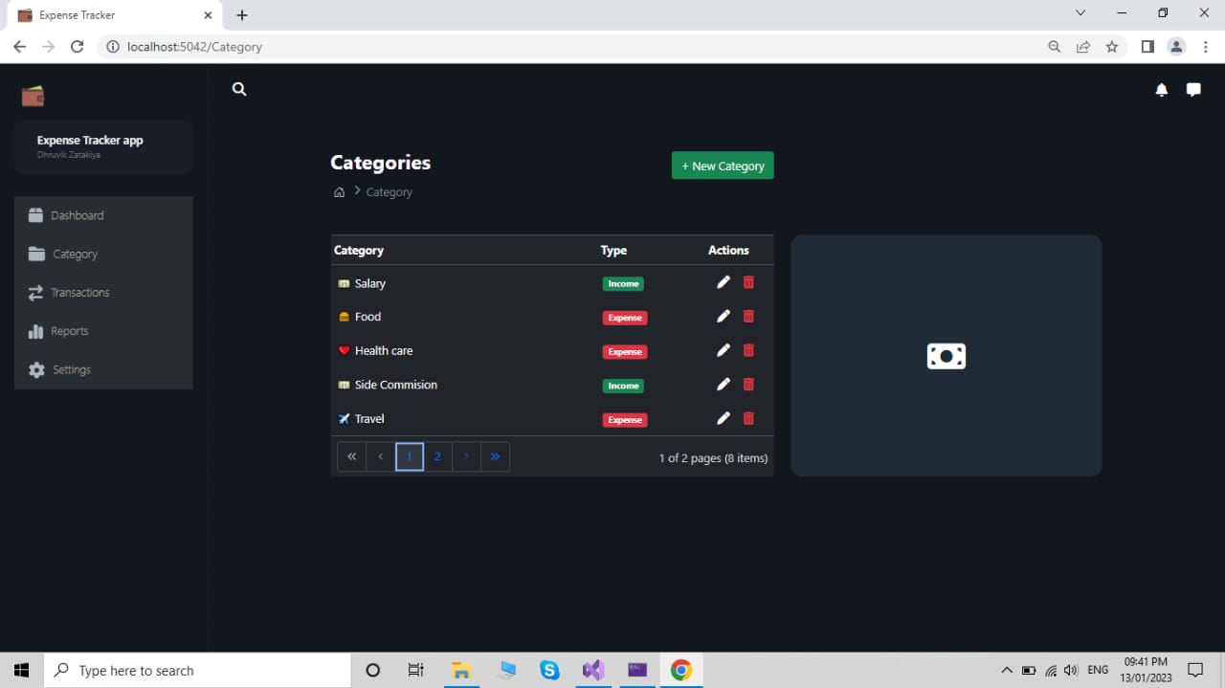Go to page 2 of categories
Screen dimensions: 1225x688
point(437,456)
